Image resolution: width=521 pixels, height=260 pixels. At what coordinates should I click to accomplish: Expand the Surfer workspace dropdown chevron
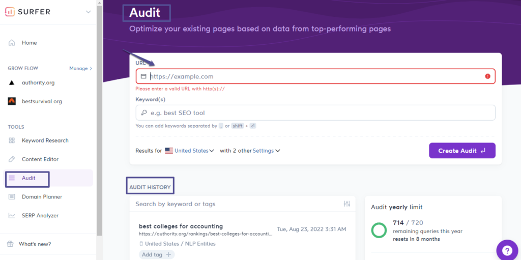coord(88,12)
